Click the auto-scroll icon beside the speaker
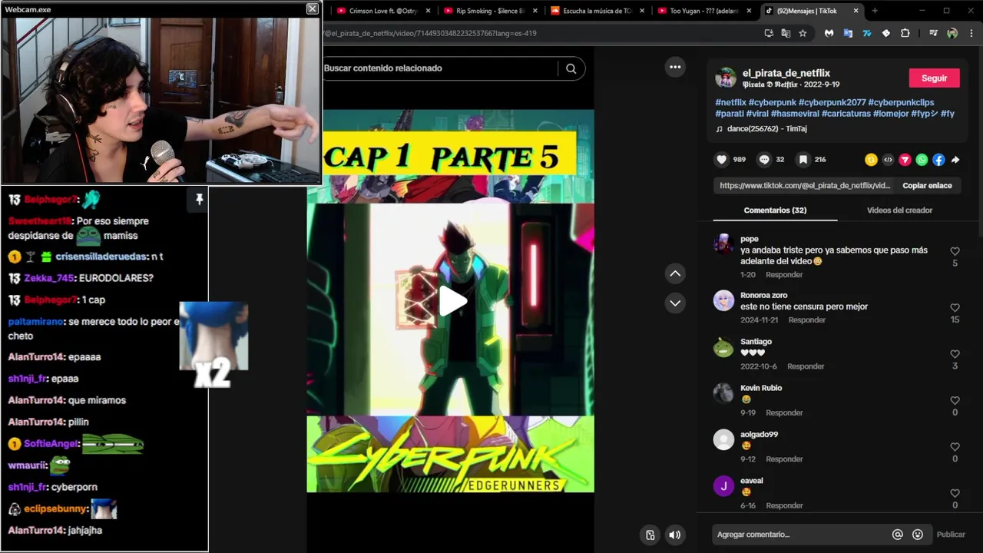983x553 pixels. pos(650,535)
